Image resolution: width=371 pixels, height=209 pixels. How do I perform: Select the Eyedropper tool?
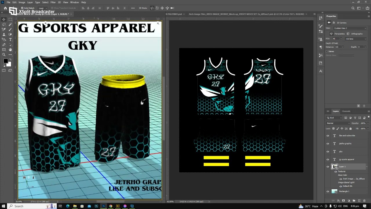pos(4,29)
